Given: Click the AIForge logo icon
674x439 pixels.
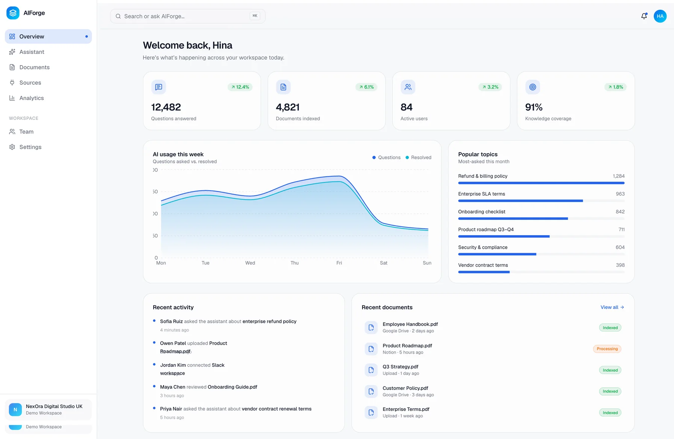Looking at the screenshot, I should tap(13, 13).
